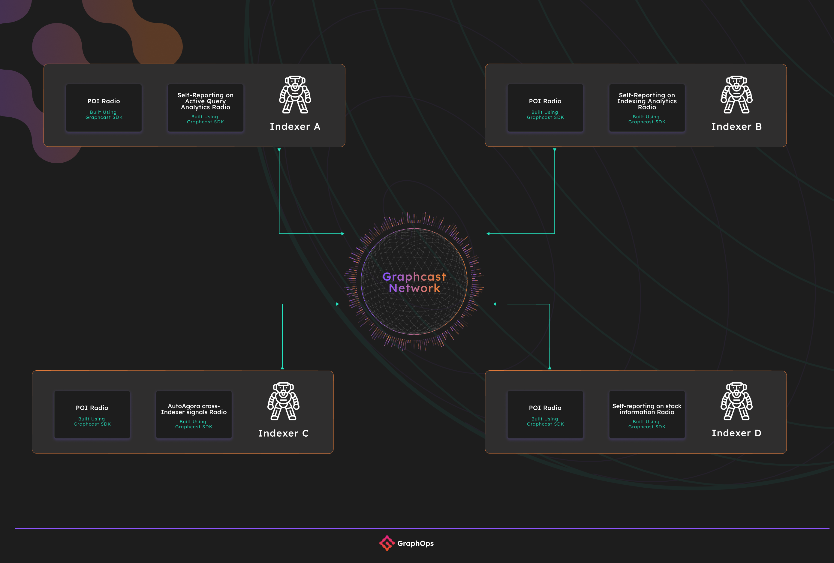Screen dimensions: 834x563
Task: Open Self-Reporting on Indexing Analytics Radio card
Action: (x=647, y=108)
